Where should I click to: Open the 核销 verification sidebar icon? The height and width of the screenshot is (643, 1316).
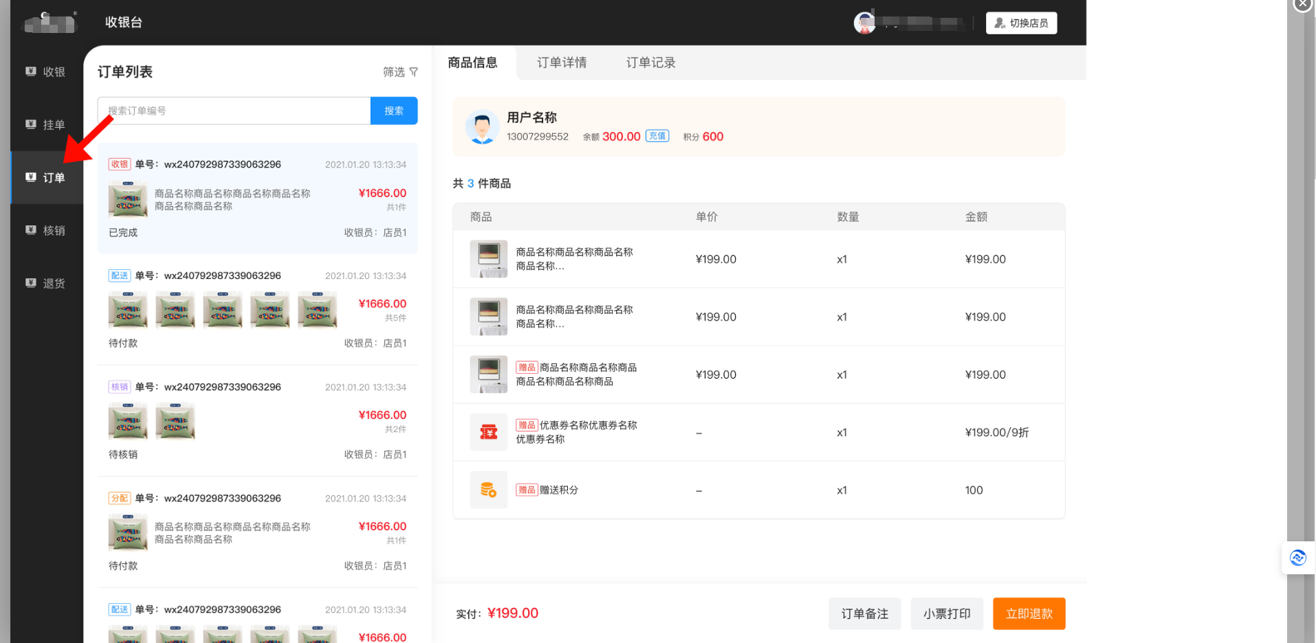[x=31, y=230]
